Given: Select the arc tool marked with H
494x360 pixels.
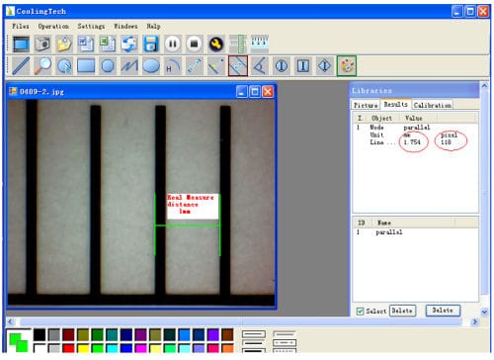Looking at the screenshot, I should [173, 66].
